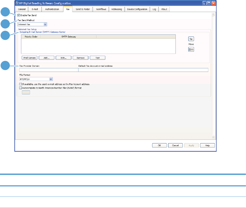This screenshot has width=246, height=208.
Task: Click the SMTP Gateway column header
Action: pyautogui.click(x=69, y=37)
